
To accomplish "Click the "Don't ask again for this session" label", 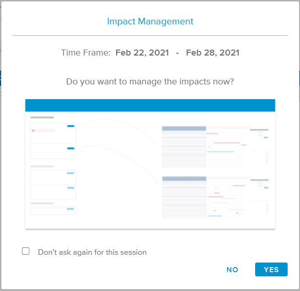I will pyautogui.click(x=92, y=252).
